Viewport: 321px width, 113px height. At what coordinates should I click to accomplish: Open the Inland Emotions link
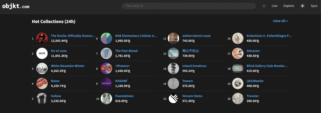point(194,66)
